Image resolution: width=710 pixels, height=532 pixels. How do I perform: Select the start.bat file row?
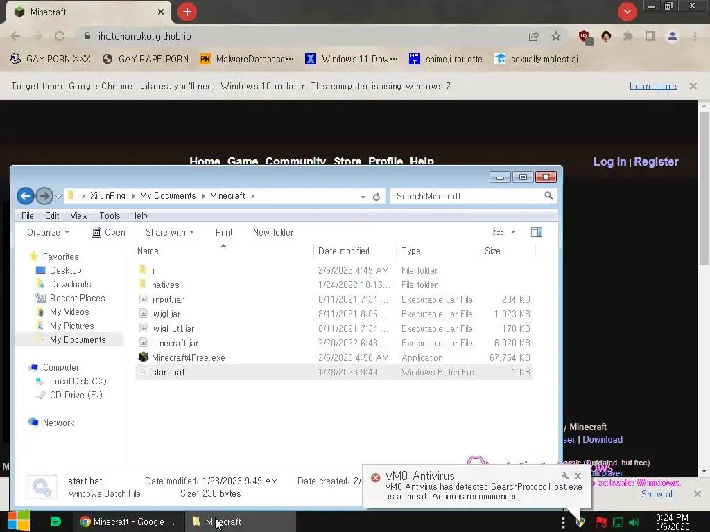click(334, 372)
